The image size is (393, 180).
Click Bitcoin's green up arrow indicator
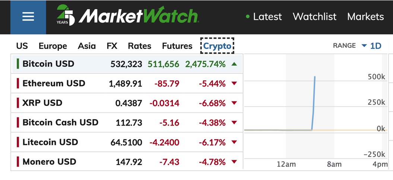(234, 64)
